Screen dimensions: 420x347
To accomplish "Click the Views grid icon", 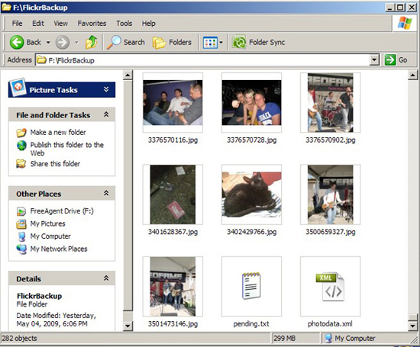I will [x=210, y=43].
